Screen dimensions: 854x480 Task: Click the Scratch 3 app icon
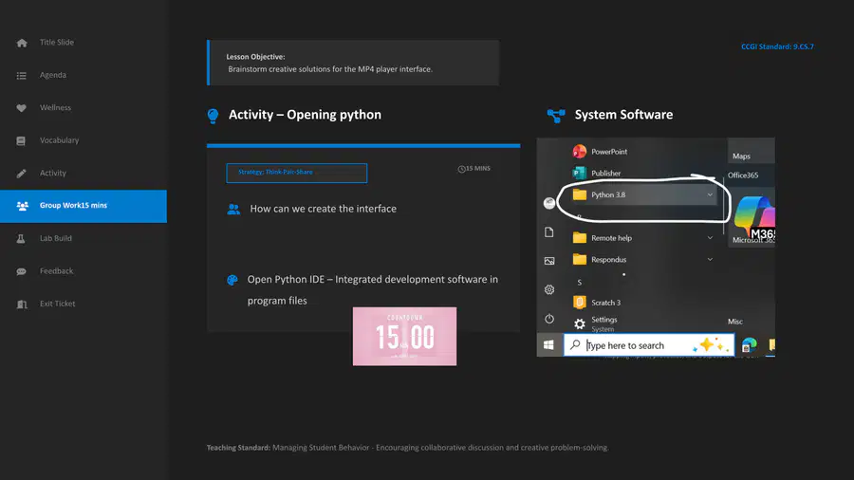[580, 302]
